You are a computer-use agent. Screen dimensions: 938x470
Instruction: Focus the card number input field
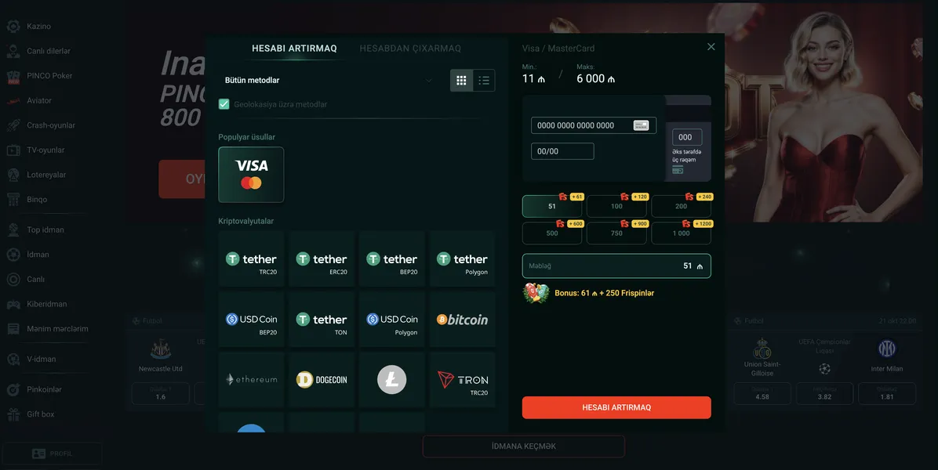tap(594, 125)
